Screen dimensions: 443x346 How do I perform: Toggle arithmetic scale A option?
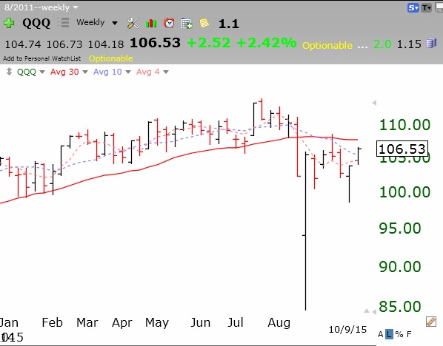click(380, 334)
